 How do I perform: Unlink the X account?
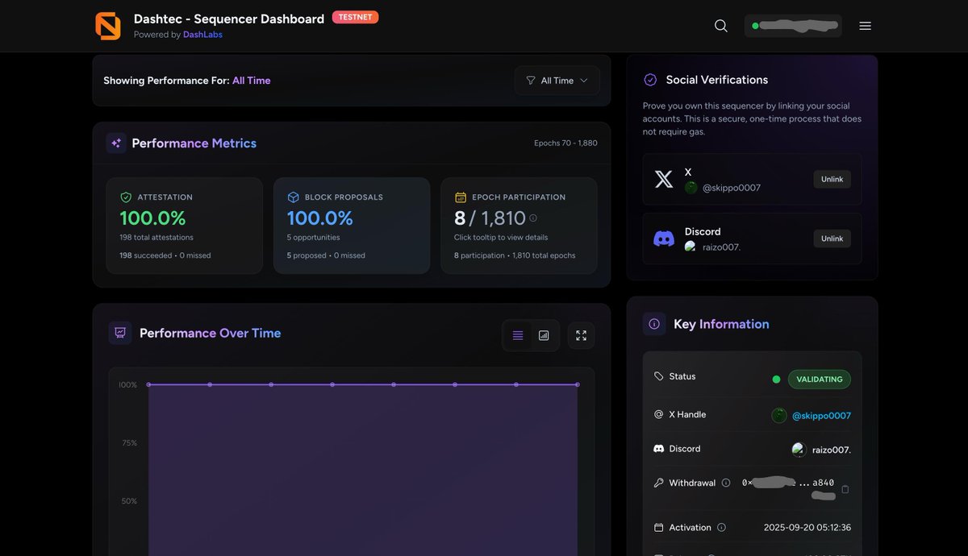832,179
